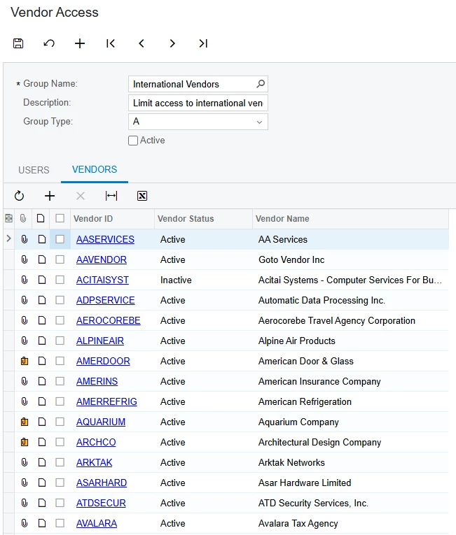456x535 pixels.
Task: Toggle the Active checkbox
Action: (x=133, y=141)
